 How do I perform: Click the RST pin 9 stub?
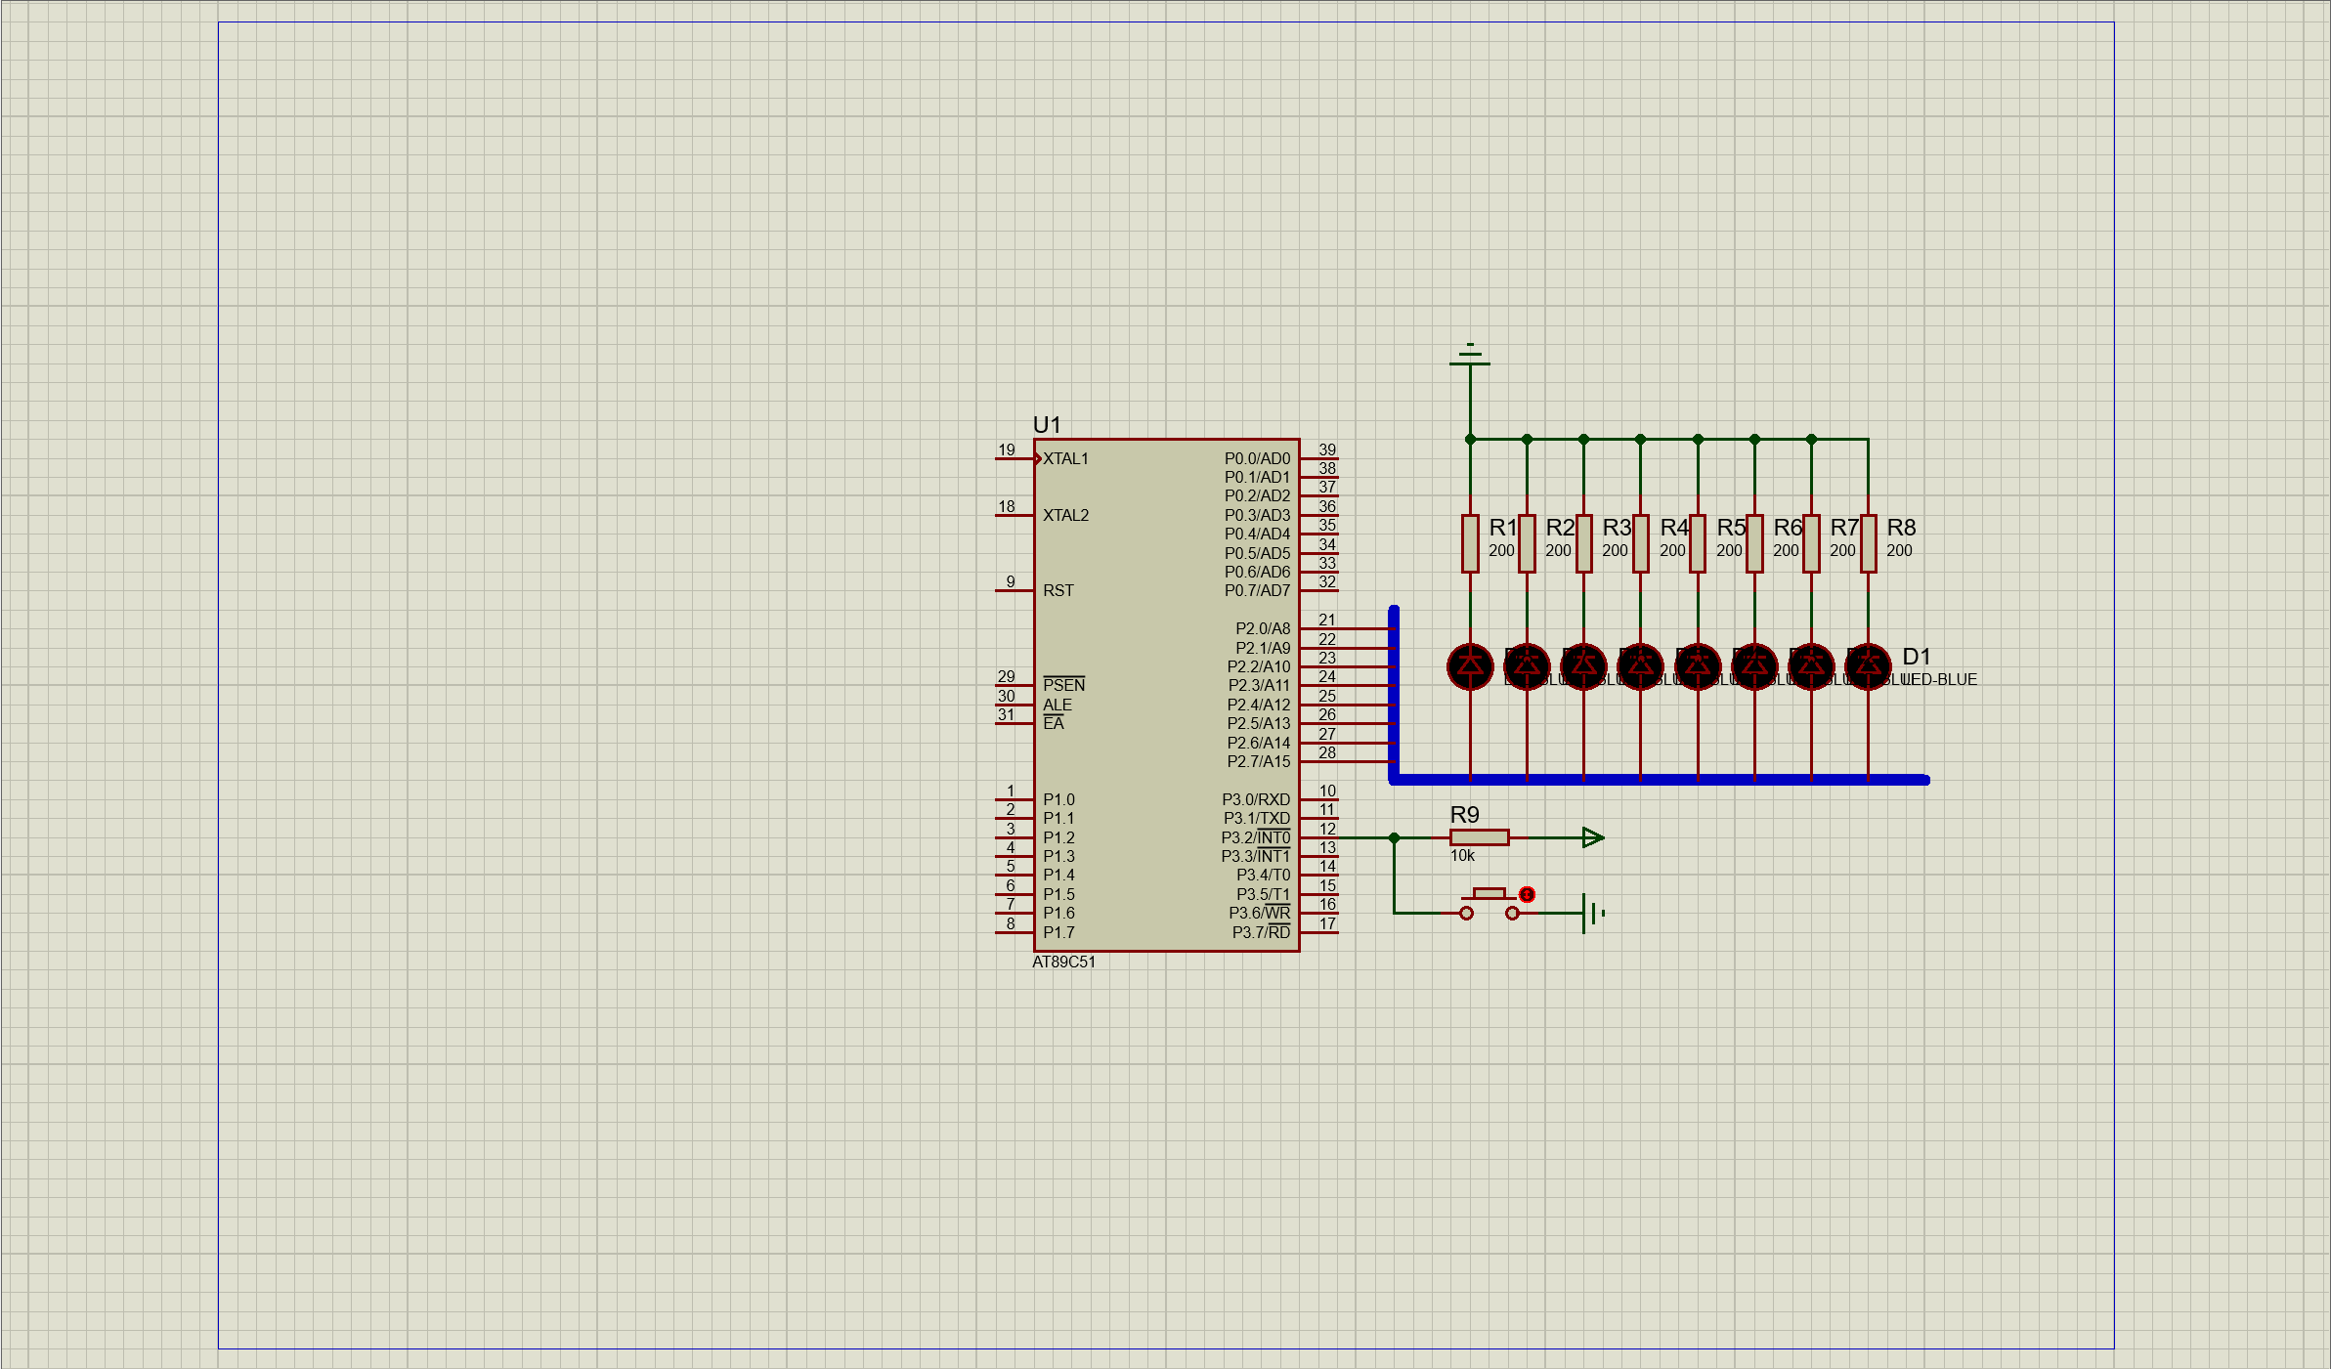point(1014,590)
